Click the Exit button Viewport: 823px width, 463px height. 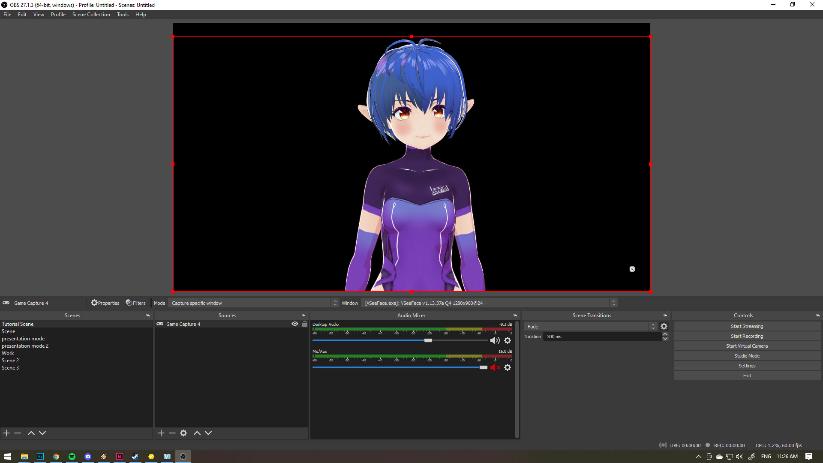(747, 376)
